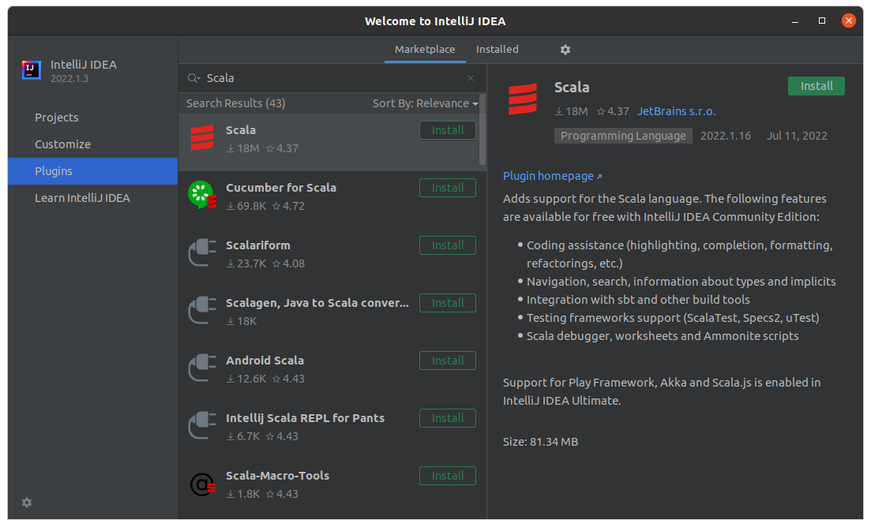Open the Sort By Relevance dropdown
This screenshot has height=527, width=871.
point(425,103)
